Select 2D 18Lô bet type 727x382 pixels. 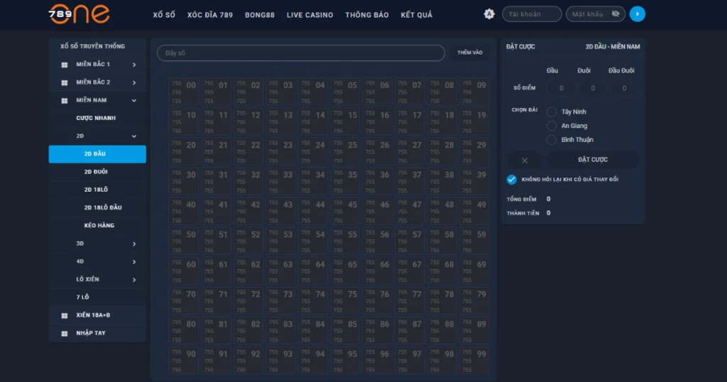click(x=97, y=190)
